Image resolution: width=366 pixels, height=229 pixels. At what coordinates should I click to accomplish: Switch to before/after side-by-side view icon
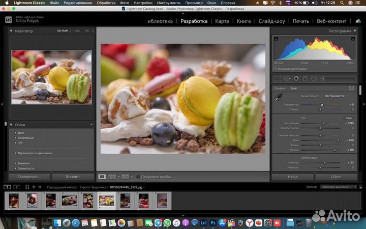(x=112, y=177)
